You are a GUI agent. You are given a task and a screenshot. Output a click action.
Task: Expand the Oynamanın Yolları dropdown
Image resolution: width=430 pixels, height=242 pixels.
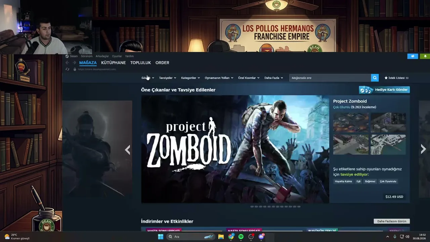tap(219, 78)
